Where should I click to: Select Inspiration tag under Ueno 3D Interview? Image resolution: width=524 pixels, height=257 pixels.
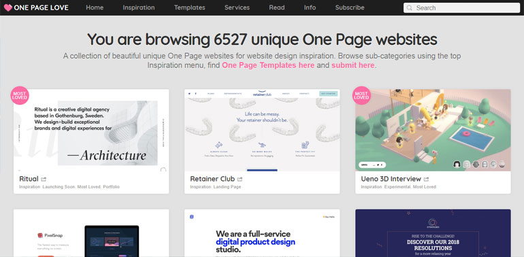(x=372, y=187)
